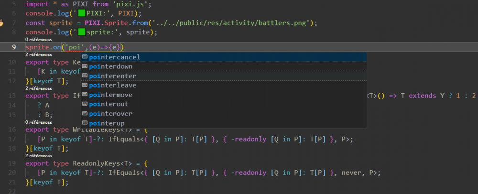Open '2 références' CodeLens above line 19
The width and height of the screenshot is (478, 194).
pyautogui.click(x=38, y=156)
